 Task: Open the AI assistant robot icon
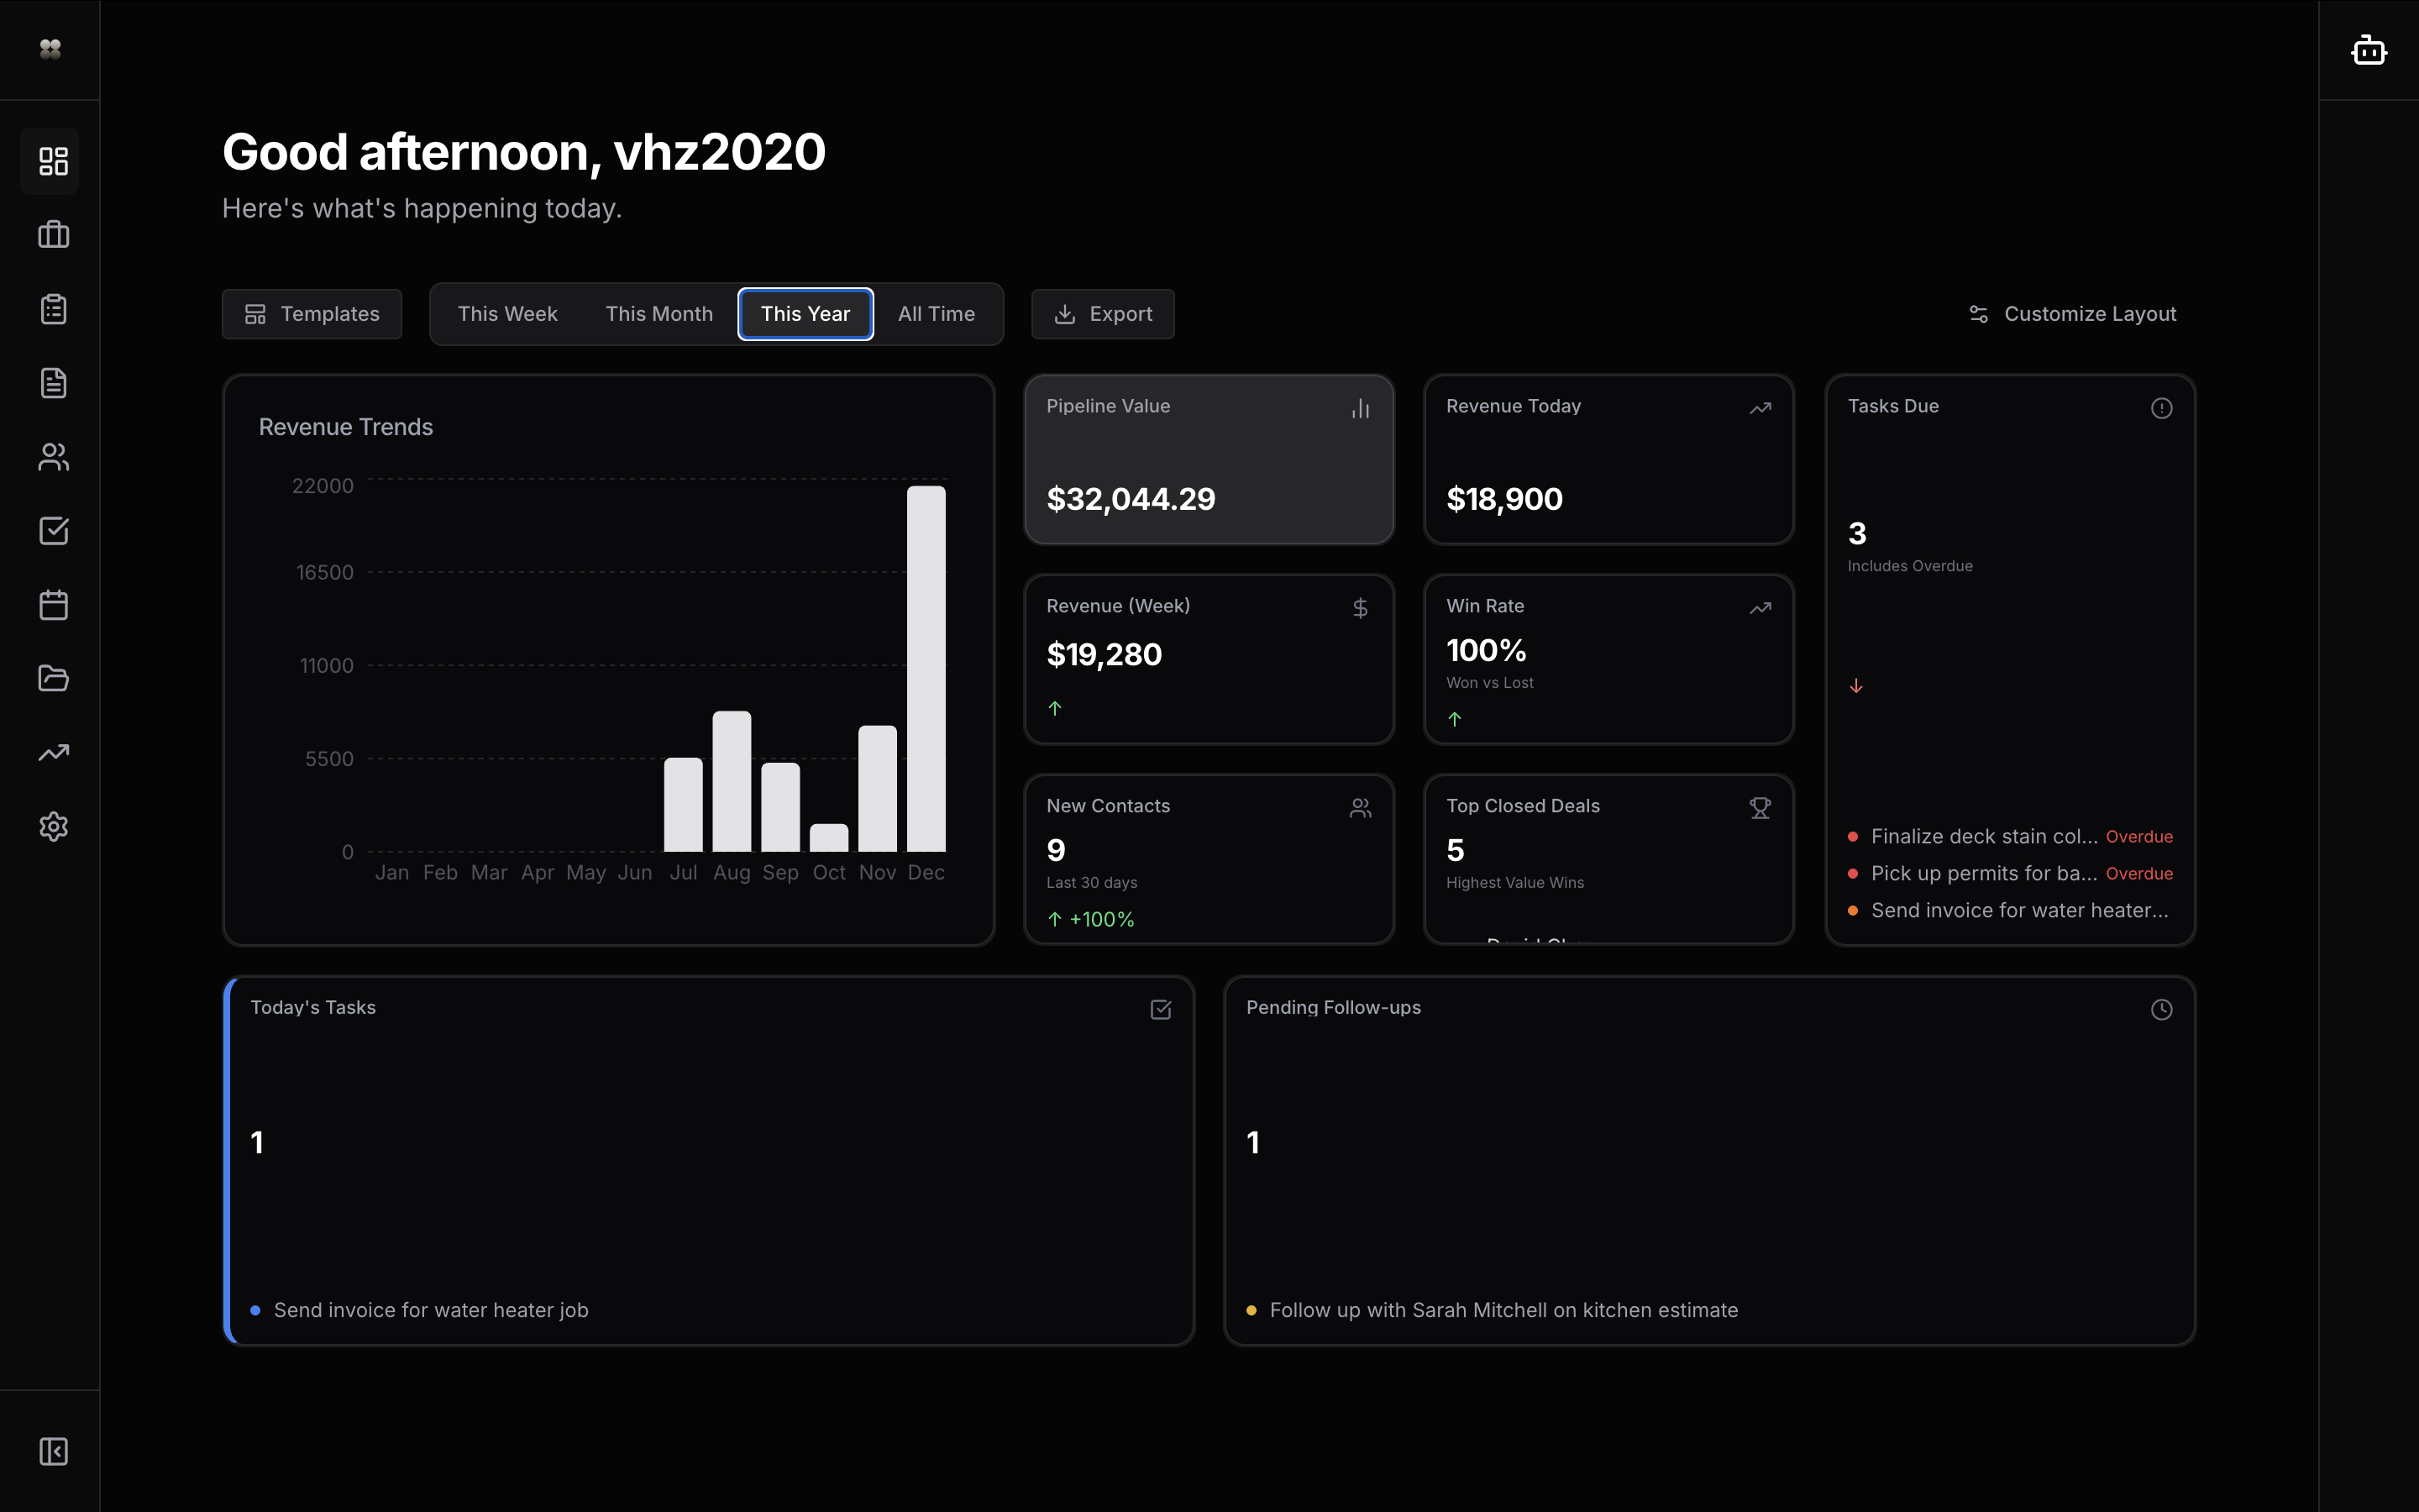(x=2368, y=49)
